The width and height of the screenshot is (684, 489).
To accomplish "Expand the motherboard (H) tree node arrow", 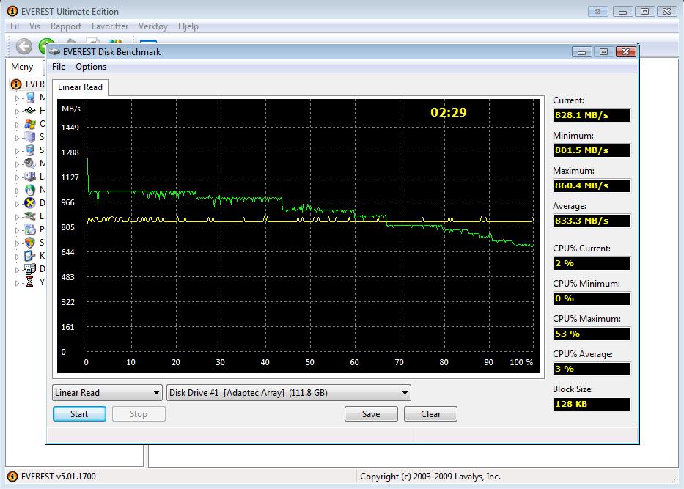I will (x=18, y=111).
